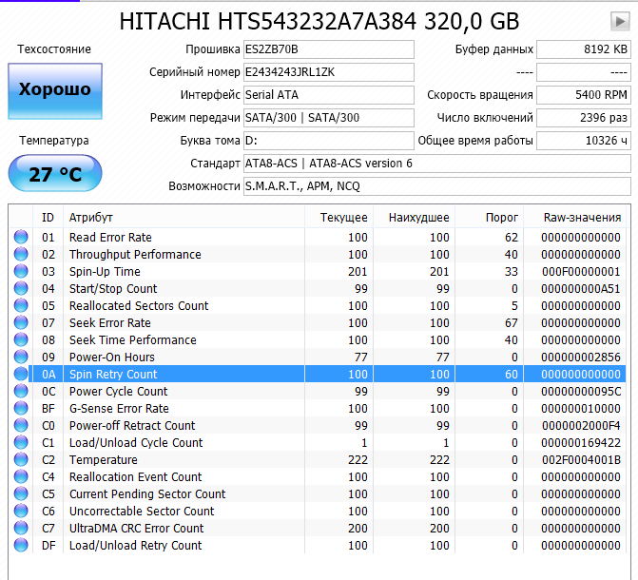Click the Хорошо health status button
The width and height of the screenshot is (638, 580).
click(x=55, y=89)
